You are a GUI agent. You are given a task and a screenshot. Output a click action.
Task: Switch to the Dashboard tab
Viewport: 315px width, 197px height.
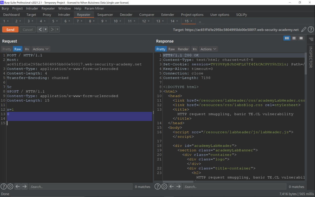(12, 15)
